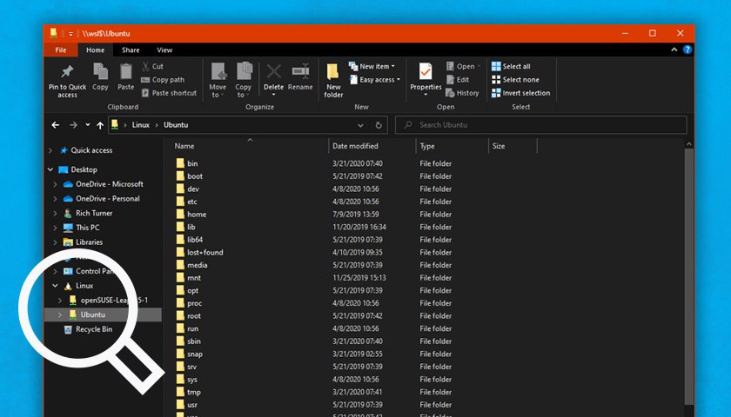Refresh the Ubuntu folder view
Viewport: 731px width, 417px height.
pyautogui.click(x=379, y=125)
